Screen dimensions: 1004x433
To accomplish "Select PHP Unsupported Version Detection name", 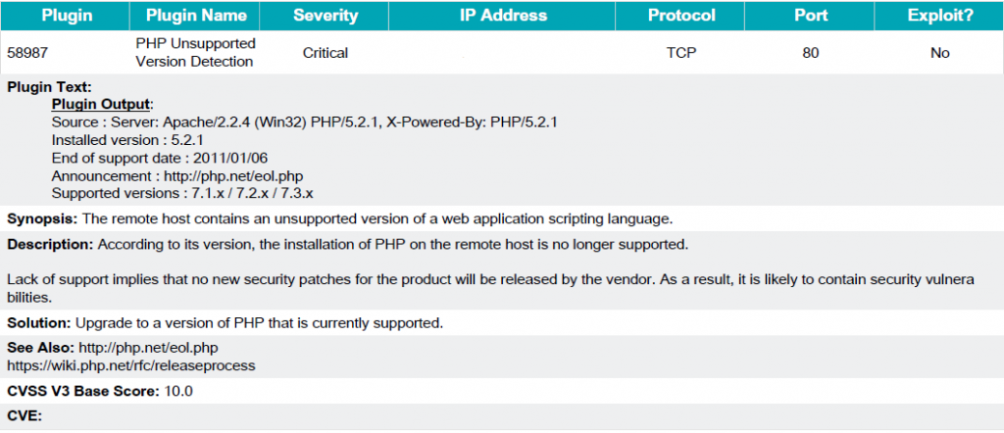I will coord(195,53).
